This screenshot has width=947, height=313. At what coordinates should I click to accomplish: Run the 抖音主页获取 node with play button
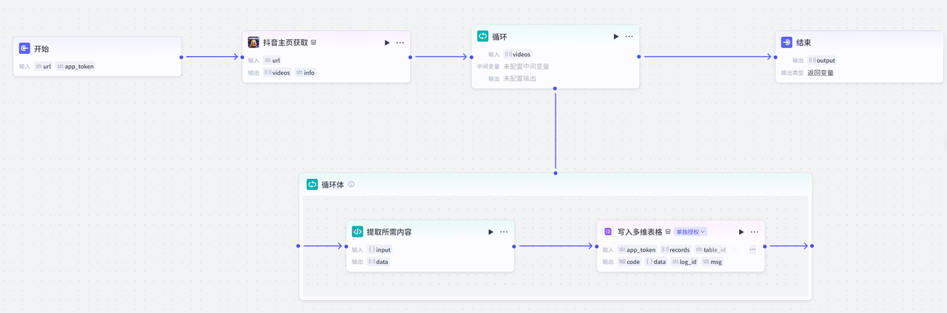(387, 43)
